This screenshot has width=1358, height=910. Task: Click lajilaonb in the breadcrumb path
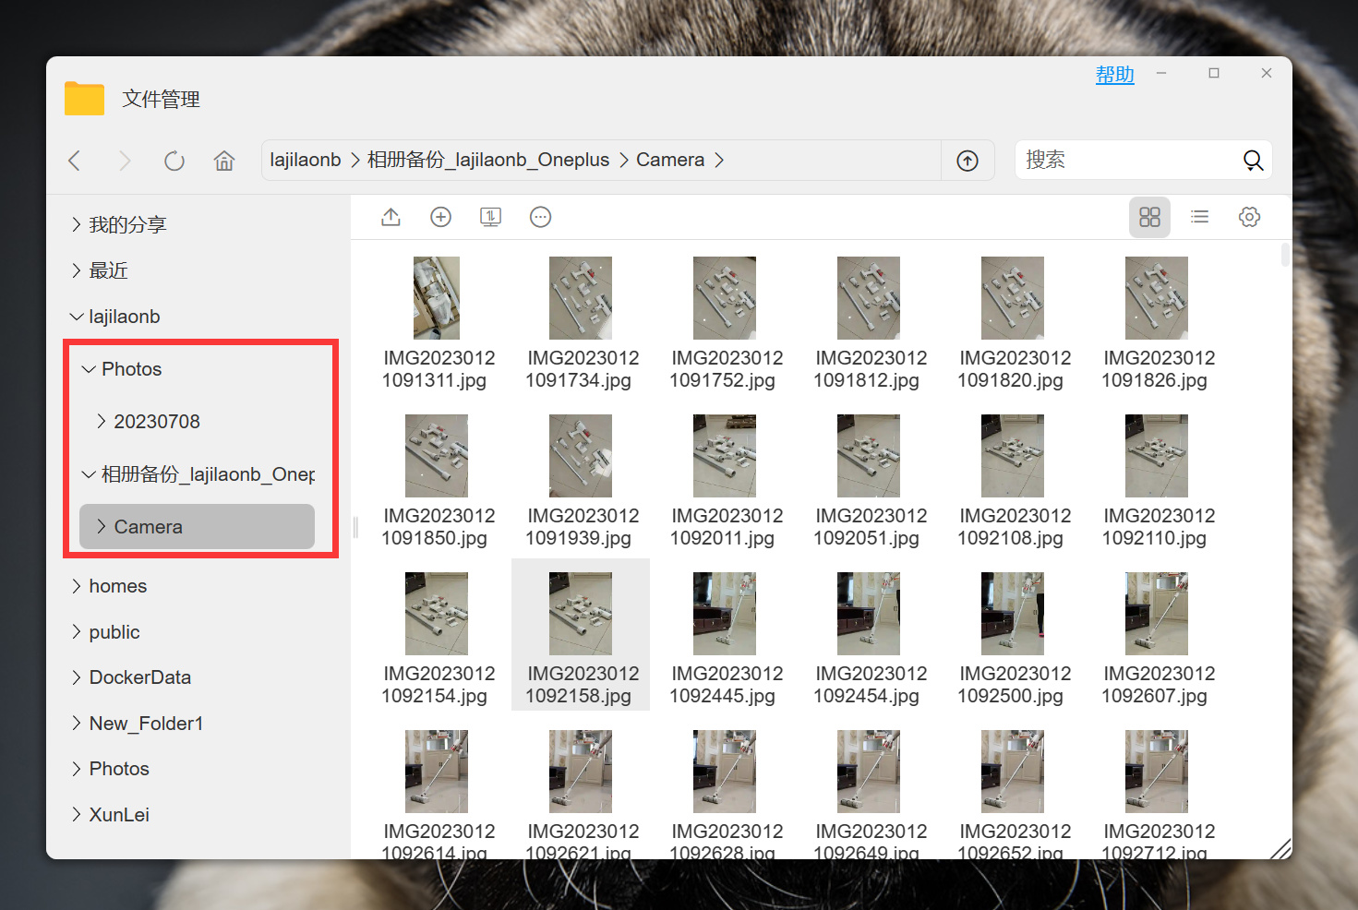[306, 160]
